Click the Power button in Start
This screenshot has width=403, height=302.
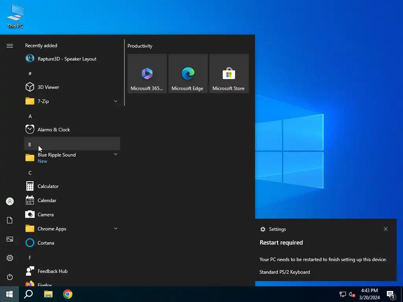[10, 277]
